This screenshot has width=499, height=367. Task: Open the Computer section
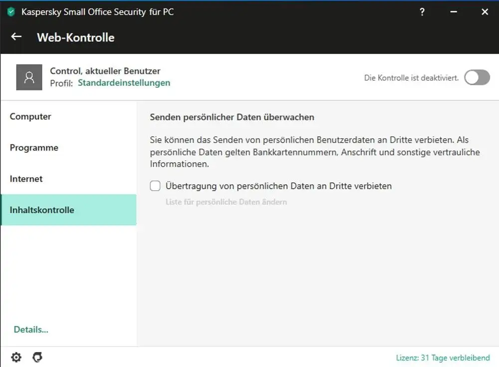(30, 116)
